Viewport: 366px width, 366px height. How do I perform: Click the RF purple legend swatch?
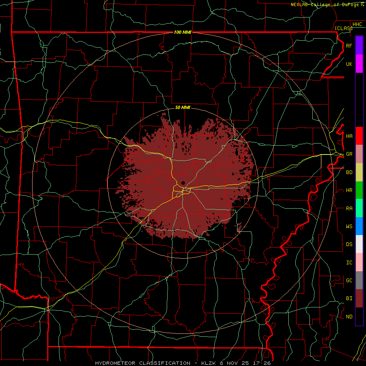pos(359,46)
